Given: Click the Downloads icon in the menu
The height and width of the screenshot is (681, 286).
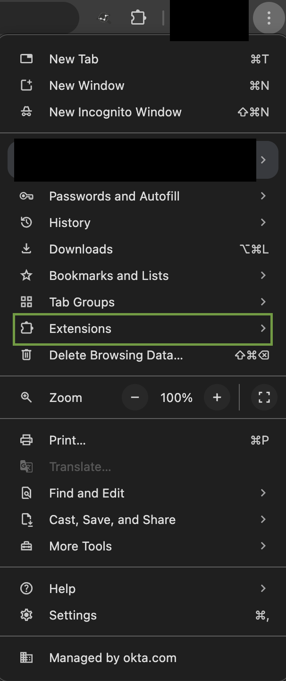Looking at the screenshot, I should (26, 249).
